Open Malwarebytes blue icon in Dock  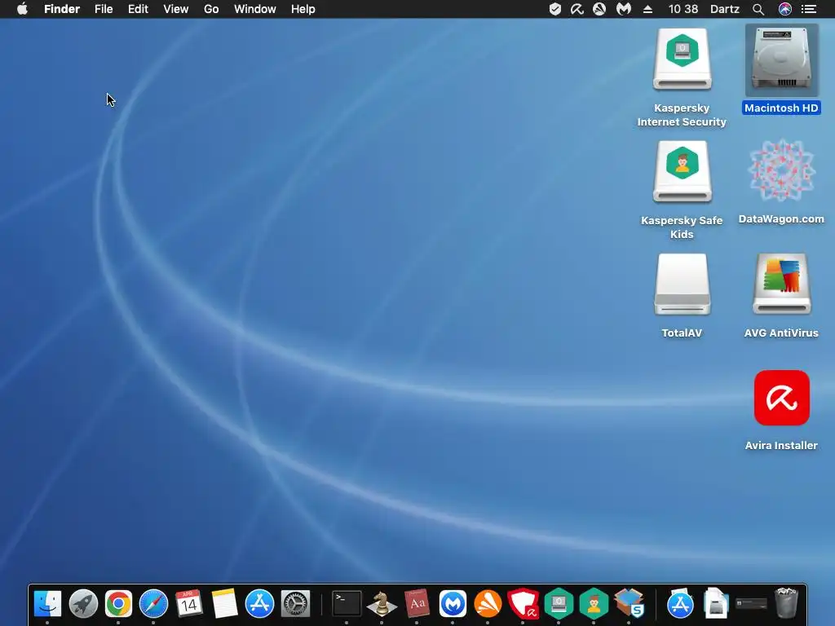point(453,604)
